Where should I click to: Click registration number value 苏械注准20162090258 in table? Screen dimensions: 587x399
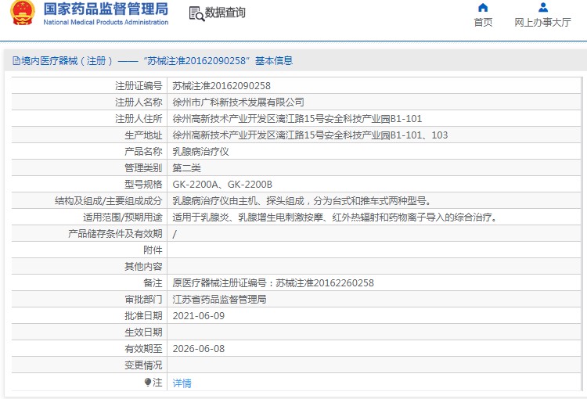[x=221, y=86]
